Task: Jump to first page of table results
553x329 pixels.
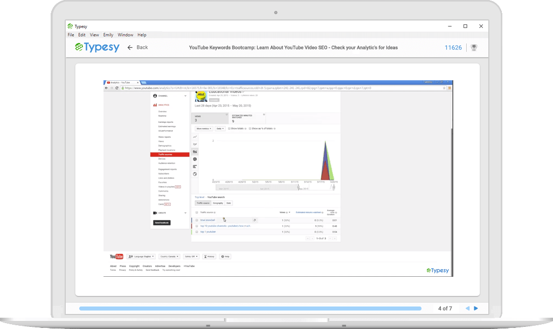Action: click(308, 239)
